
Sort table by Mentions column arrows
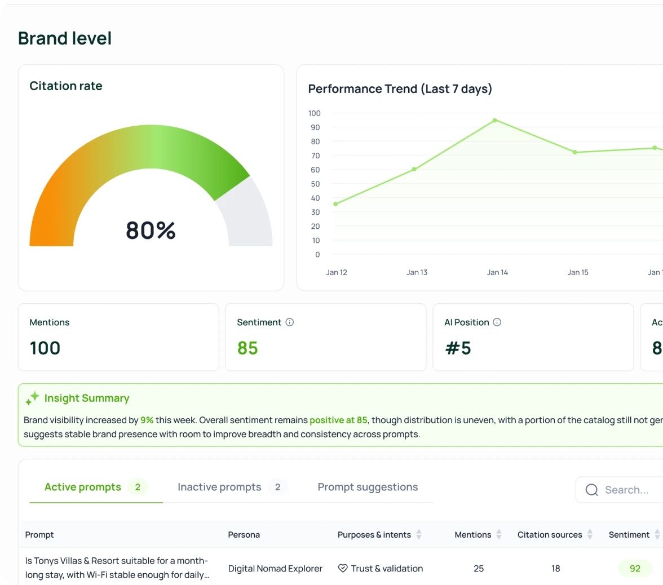[x=499, y=534]
